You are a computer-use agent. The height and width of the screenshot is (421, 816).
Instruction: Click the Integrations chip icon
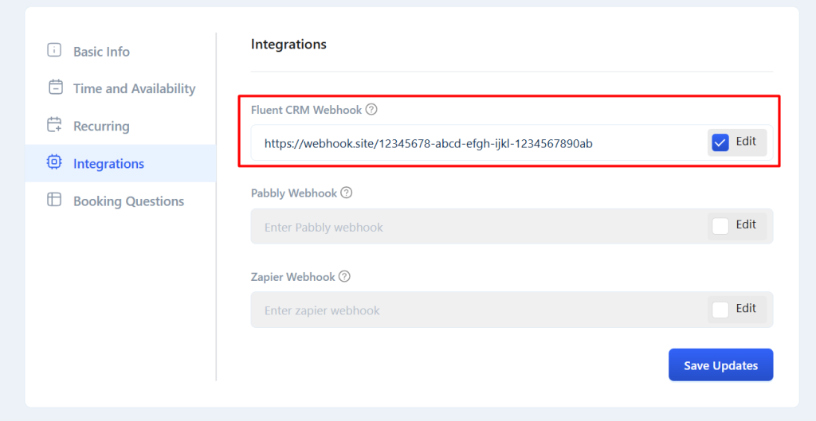click(x=54, y=162)
